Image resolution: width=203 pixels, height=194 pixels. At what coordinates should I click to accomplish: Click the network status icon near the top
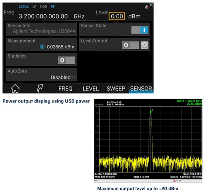(x=147, y=7)
